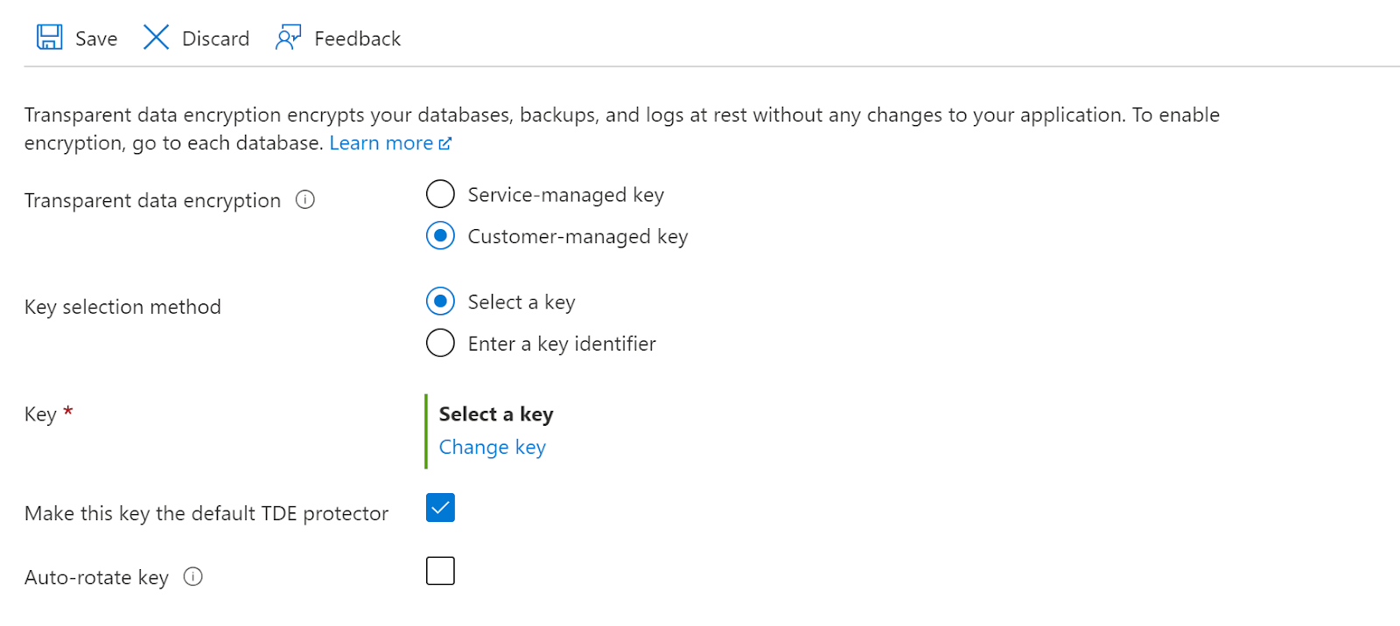Click the Save floppy disk icon
Viewport: 1400px width, 626px height.
[49, 38]
